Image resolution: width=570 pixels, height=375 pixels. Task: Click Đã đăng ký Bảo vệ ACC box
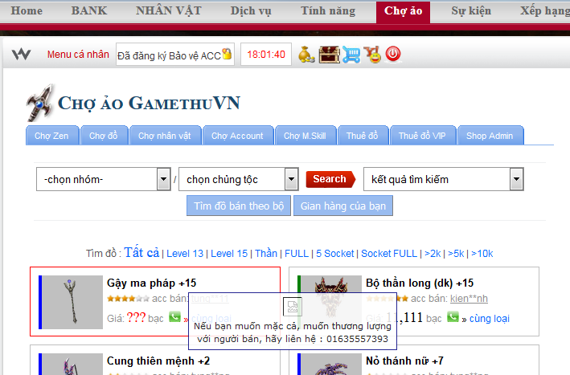point(175,55)
